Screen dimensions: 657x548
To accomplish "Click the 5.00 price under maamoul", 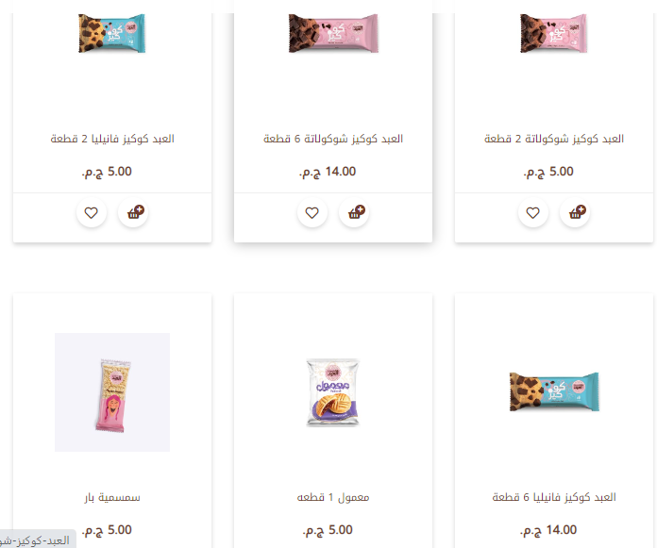I will pyautogui.click(x=328, y=530).
